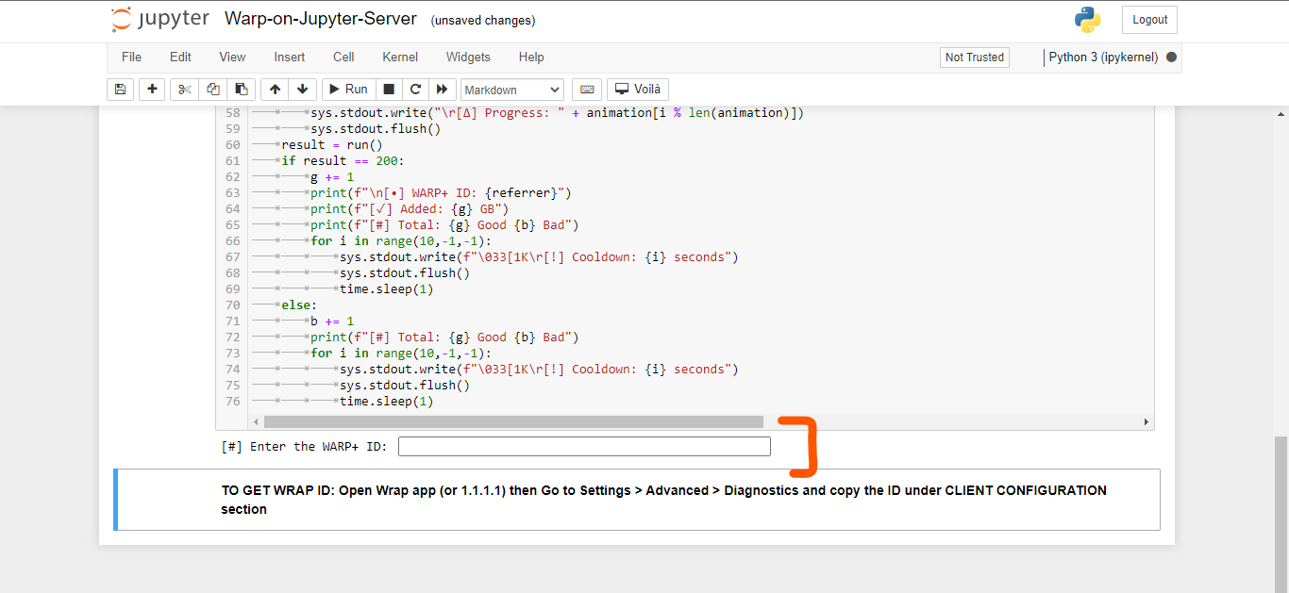Click the WARP+ ID print statement line
This screenshot has height=593, width=1289.
pos(441,192)
